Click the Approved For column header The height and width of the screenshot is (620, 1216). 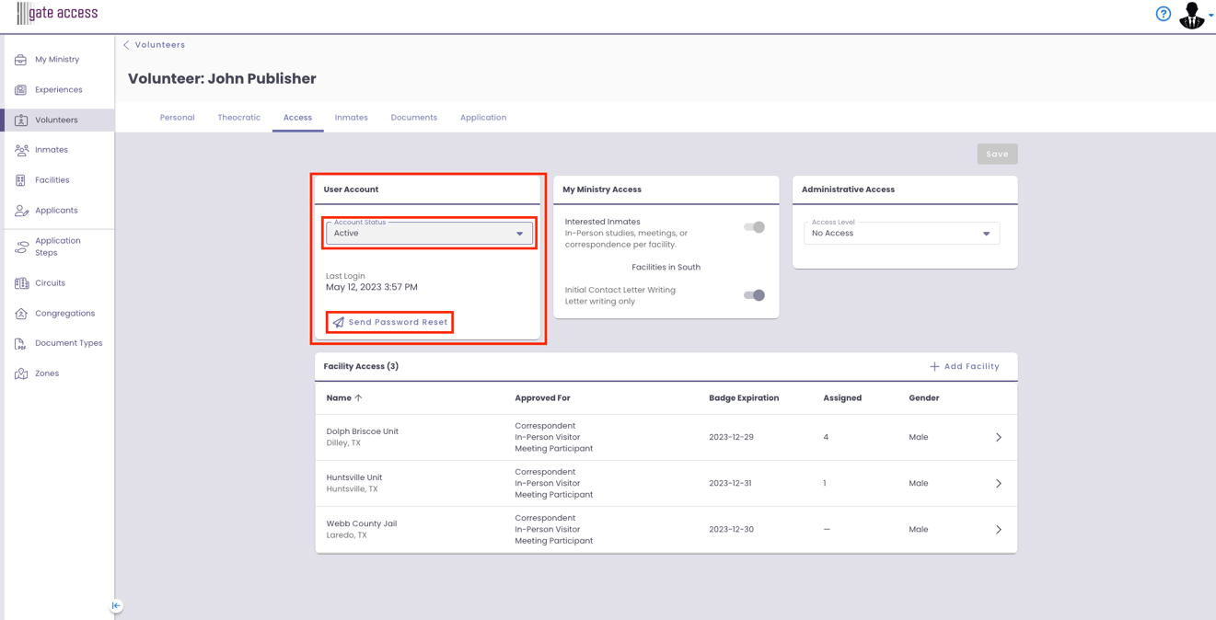542,398
